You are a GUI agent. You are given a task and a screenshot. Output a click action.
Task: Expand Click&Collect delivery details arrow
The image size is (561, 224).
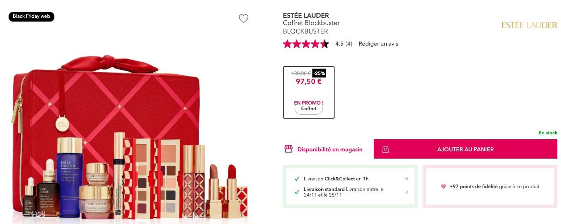406,179
